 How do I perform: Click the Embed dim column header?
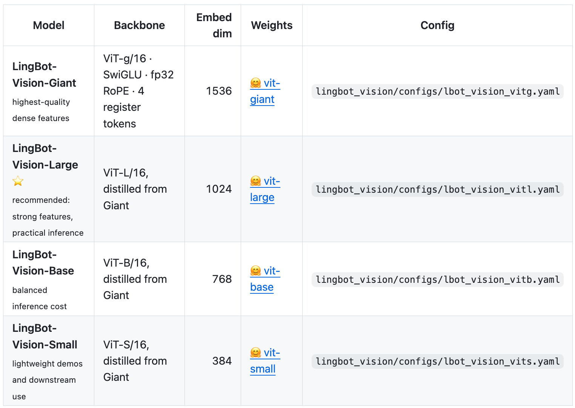(214, 25)
